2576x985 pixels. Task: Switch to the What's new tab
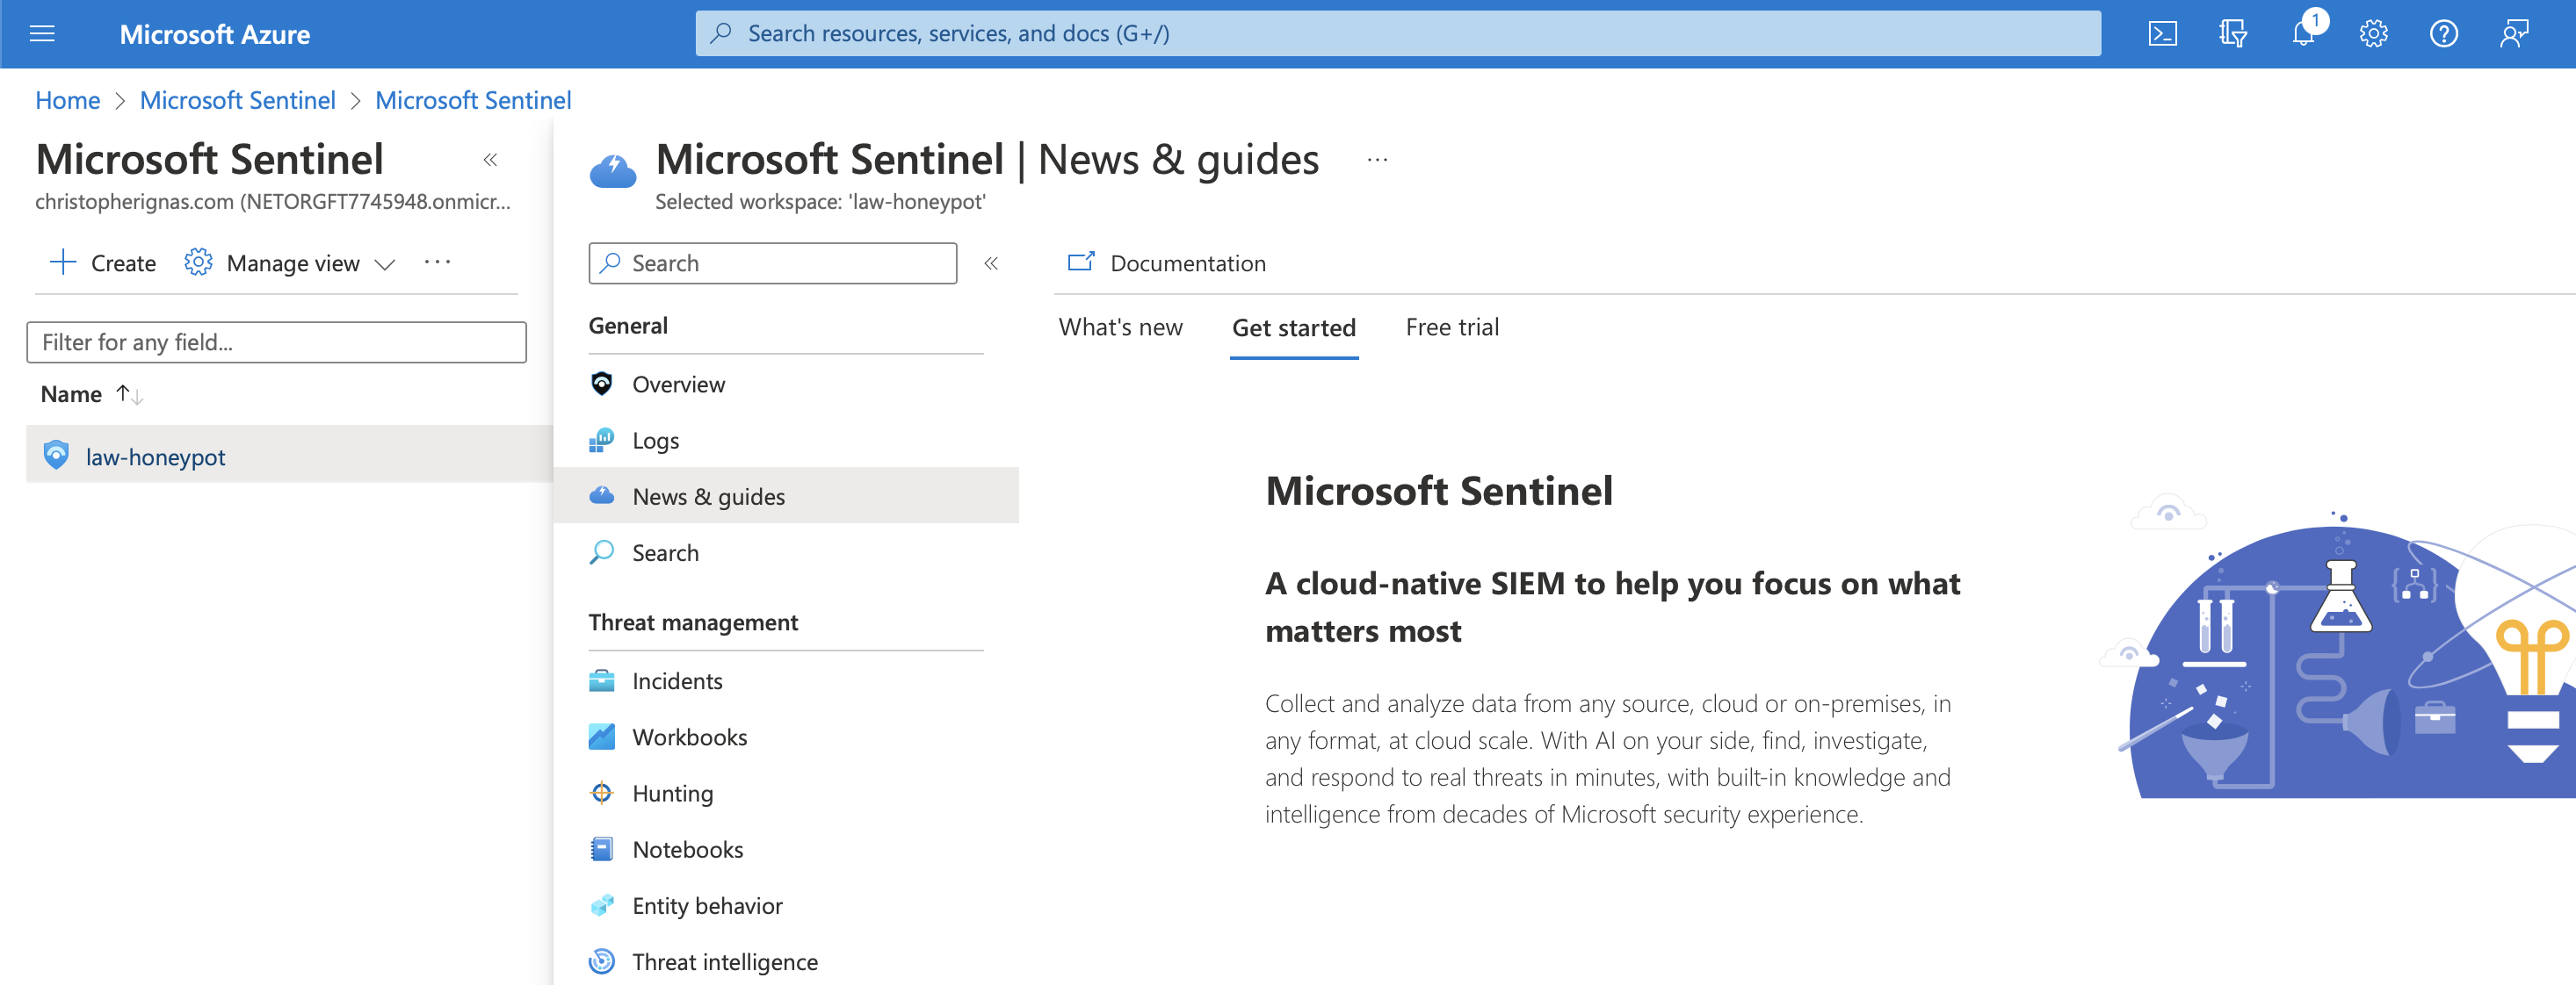click(1120, 327)
